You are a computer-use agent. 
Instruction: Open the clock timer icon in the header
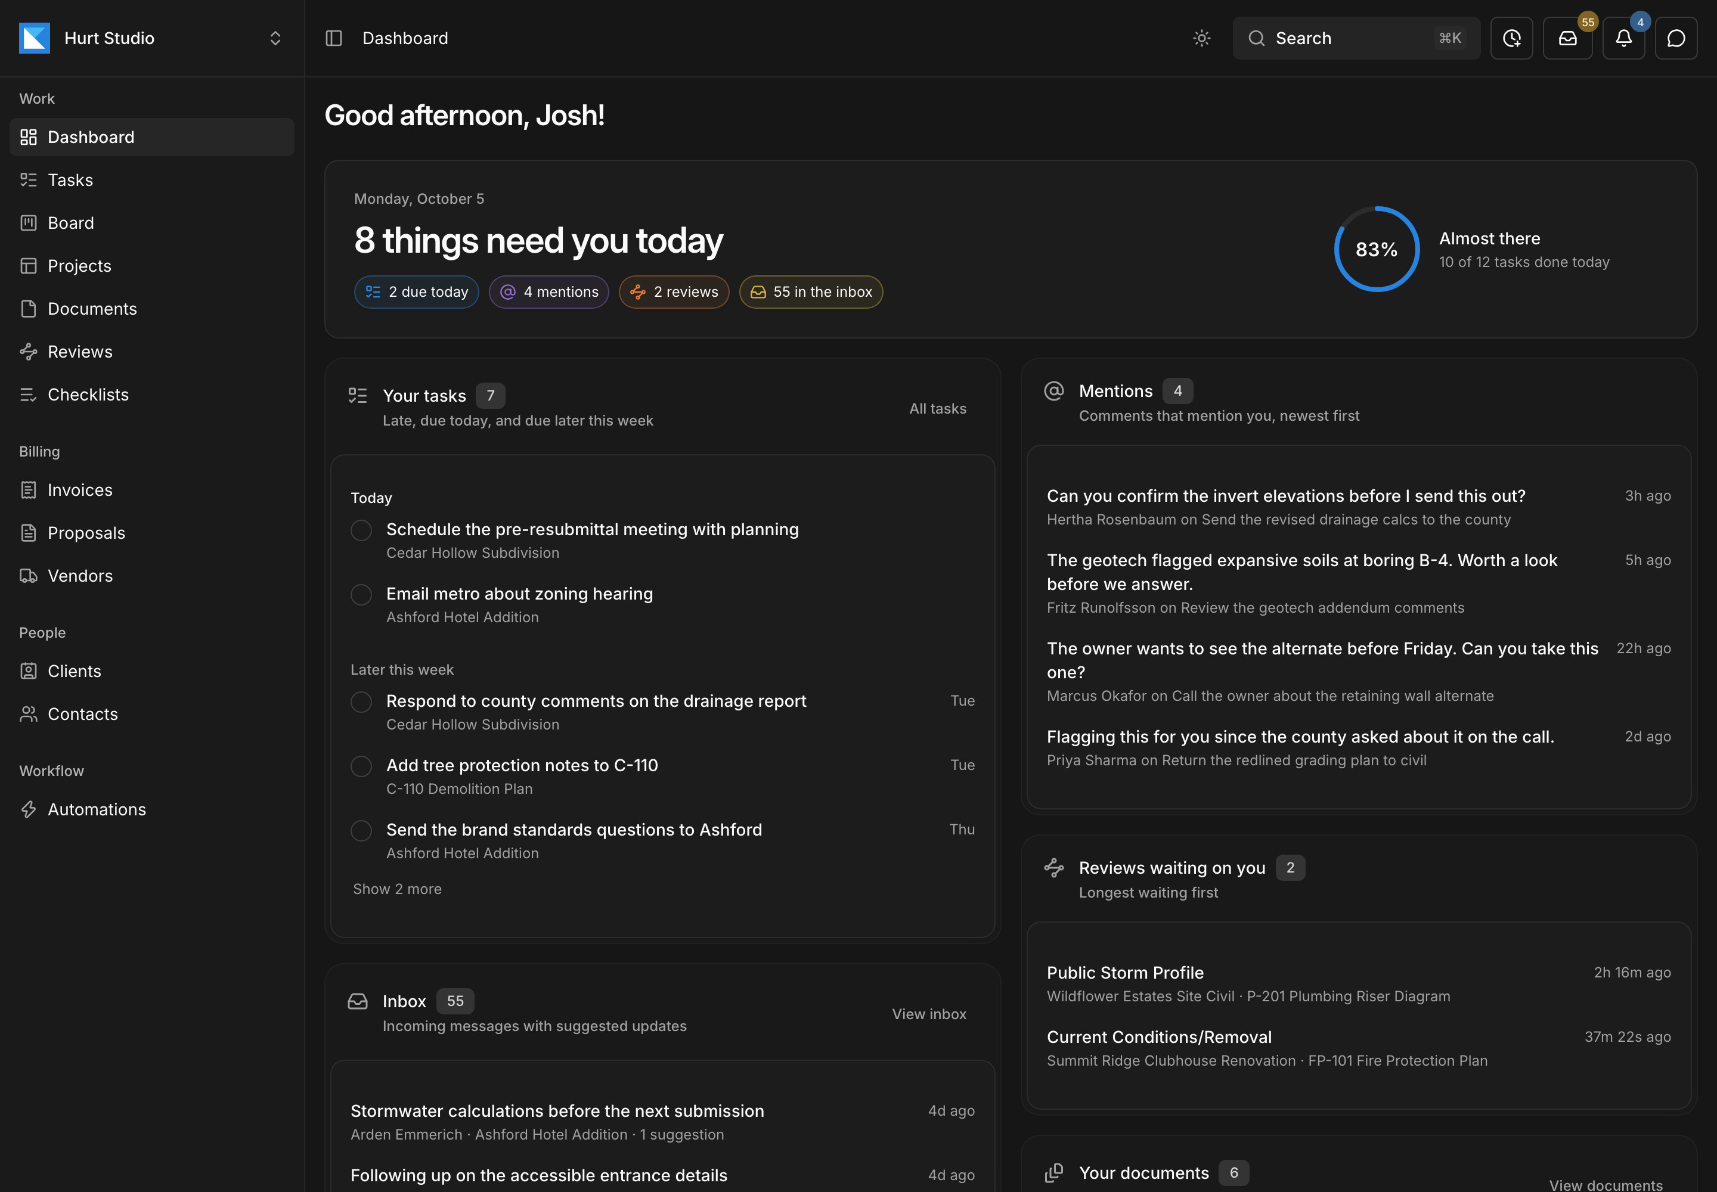click(1511, 38)
